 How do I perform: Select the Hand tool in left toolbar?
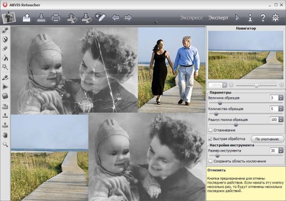(5, 135)
